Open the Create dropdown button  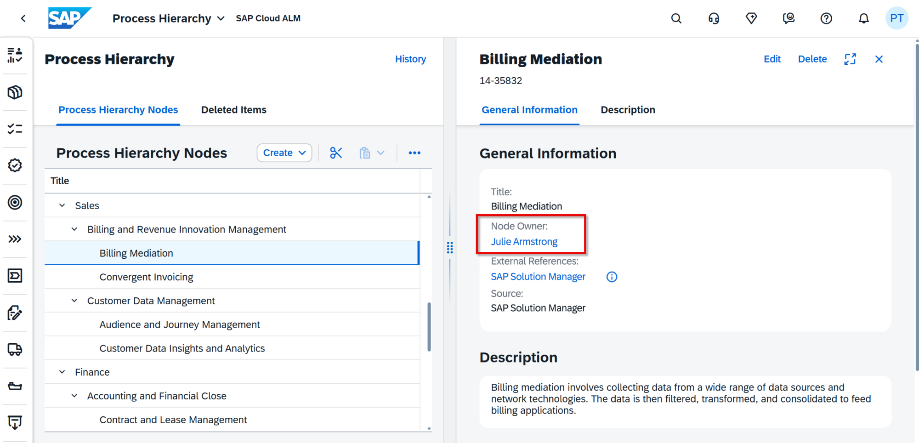click(284, 153)
